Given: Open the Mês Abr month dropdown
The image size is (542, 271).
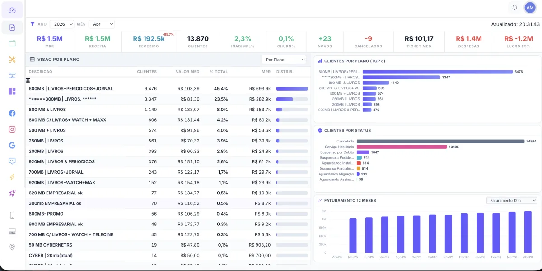Looking at the screenshot, I should click(102, 24).
